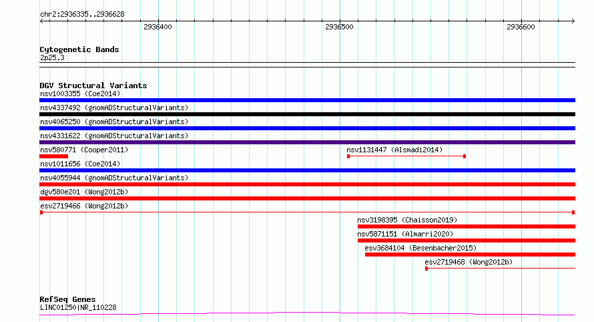Click the nsv4065250 gnomAD variant label
The width and height of the screenshot is (594, 322).
(114, 122)
